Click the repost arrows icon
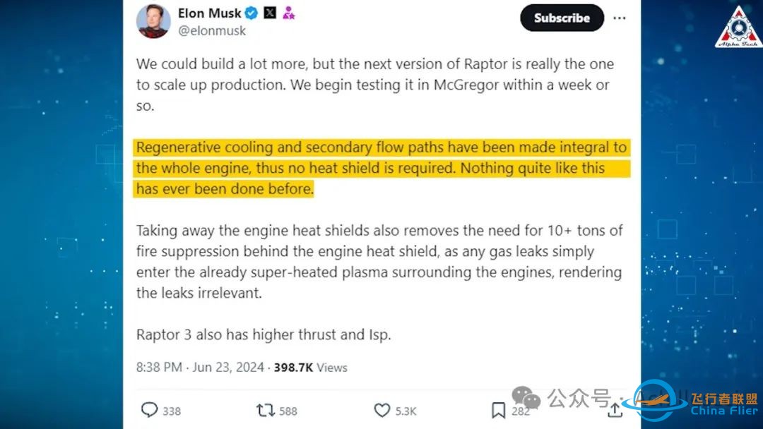This screenshot has height=429, width=763. coord(266,410)
